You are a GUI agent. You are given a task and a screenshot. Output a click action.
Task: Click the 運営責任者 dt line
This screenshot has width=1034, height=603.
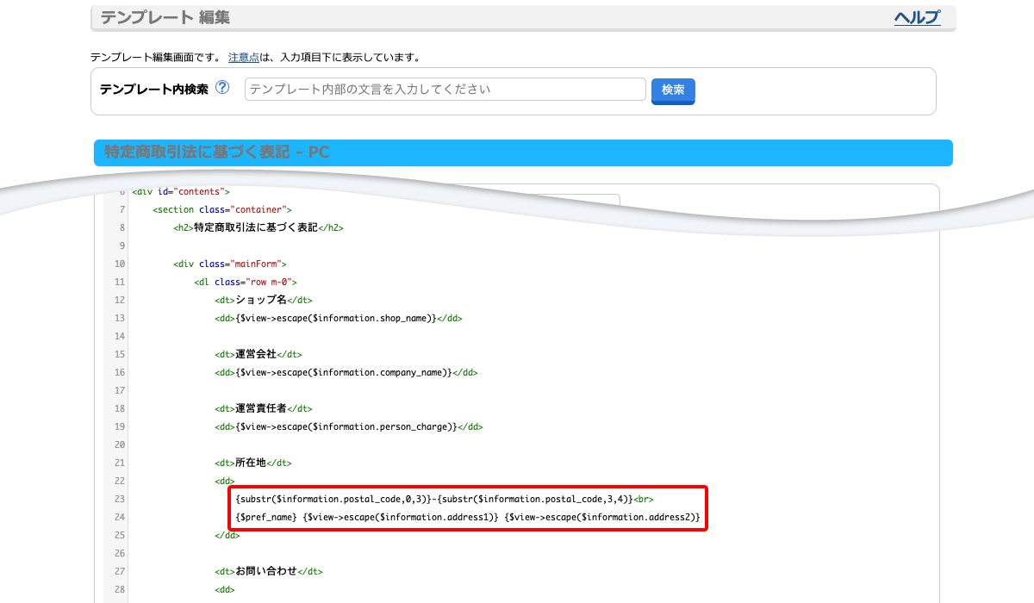(264, 408)
